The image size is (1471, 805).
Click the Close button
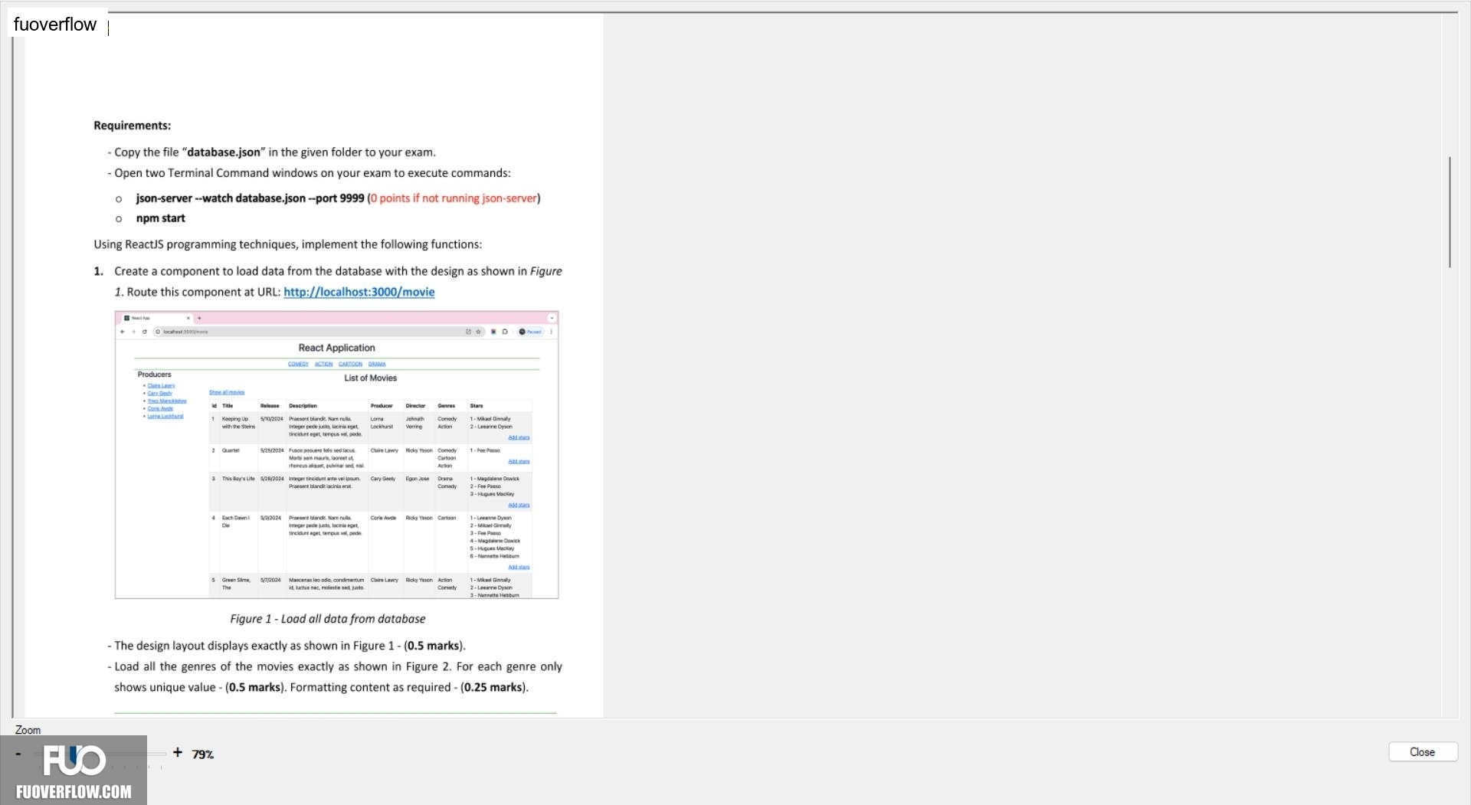(x=1423, y=752)
